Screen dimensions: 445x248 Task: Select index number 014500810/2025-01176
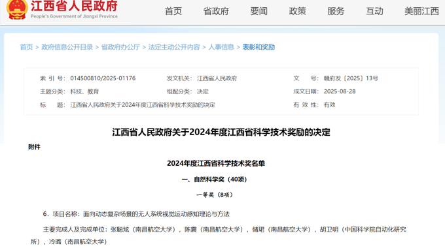tap(103, 78)
